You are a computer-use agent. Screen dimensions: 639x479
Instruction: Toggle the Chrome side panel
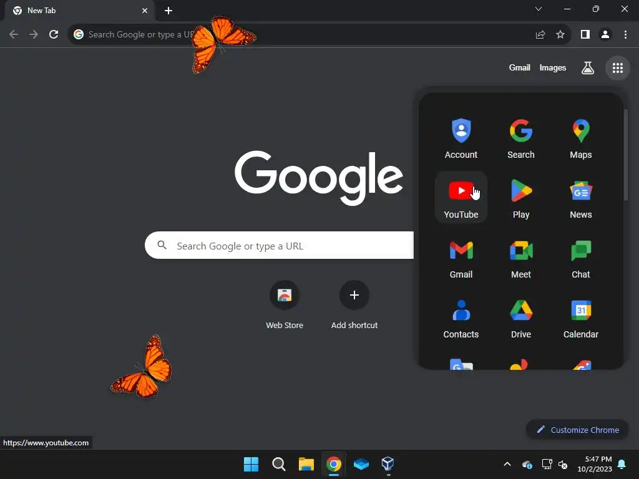[585, 35]
